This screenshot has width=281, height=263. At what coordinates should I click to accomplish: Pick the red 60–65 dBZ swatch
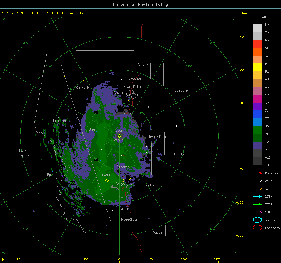pyautogui.click(x=257, y=44)
